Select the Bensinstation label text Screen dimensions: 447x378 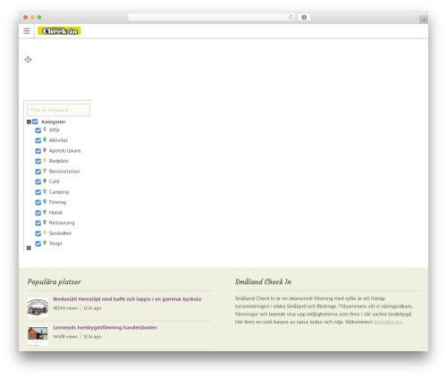[x=64, y=172]
